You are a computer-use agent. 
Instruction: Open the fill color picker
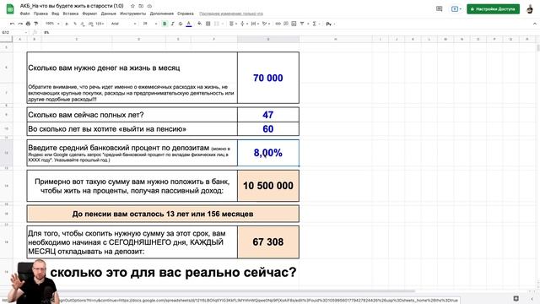click(199, 24)
